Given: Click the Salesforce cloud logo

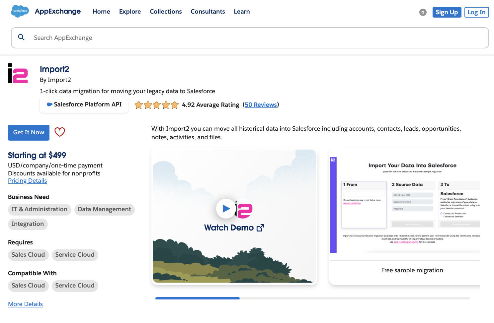Looking at the screenshot, I should pos(20,11).
